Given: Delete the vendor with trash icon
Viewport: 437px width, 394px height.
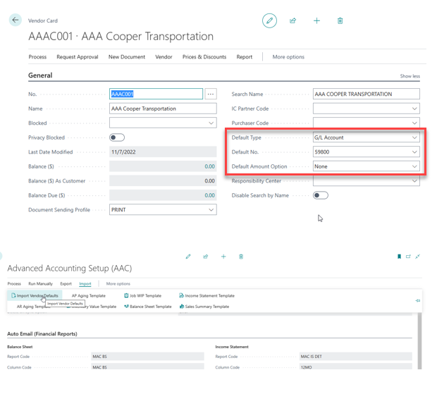Looking at the screenshot, I should [340, 20].
